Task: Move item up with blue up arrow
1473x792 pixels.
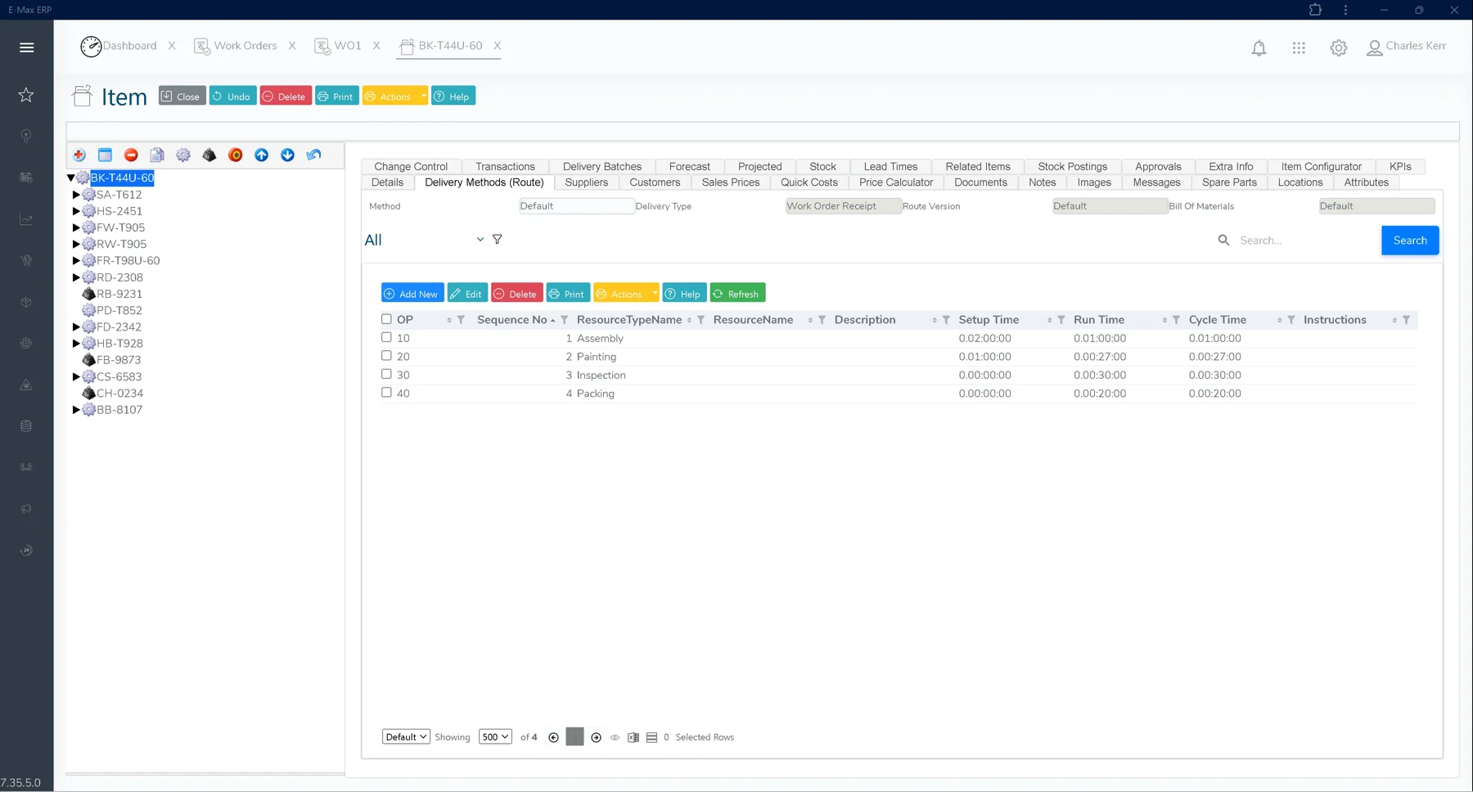Action: click(x=262, y=155)
